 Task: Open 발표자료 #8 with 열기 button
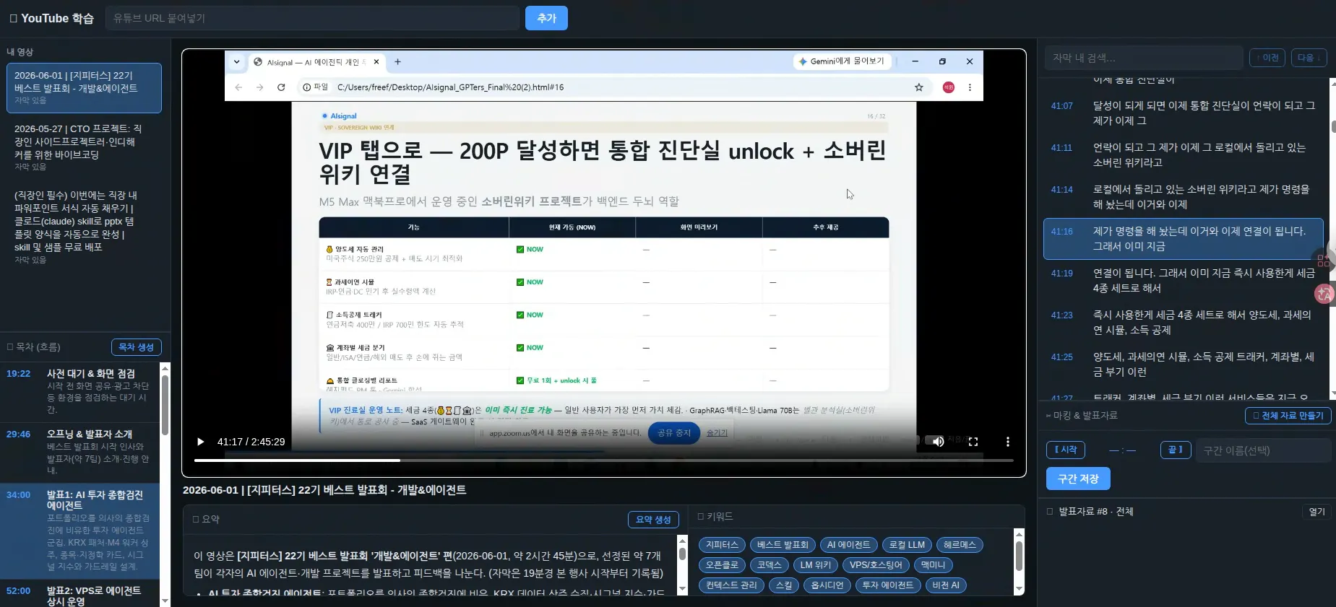click(1316, 512)
